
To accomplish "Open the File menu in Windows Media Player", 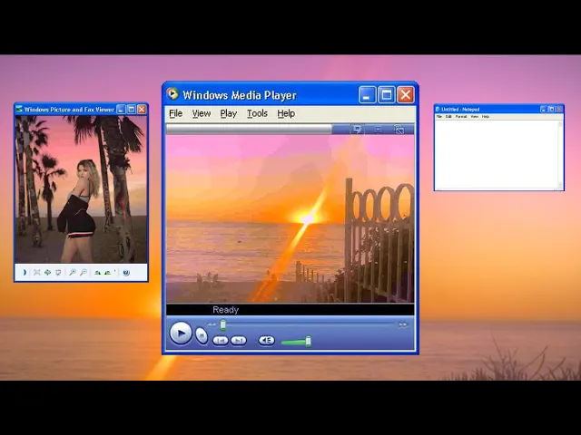I will tap(175, 113).
